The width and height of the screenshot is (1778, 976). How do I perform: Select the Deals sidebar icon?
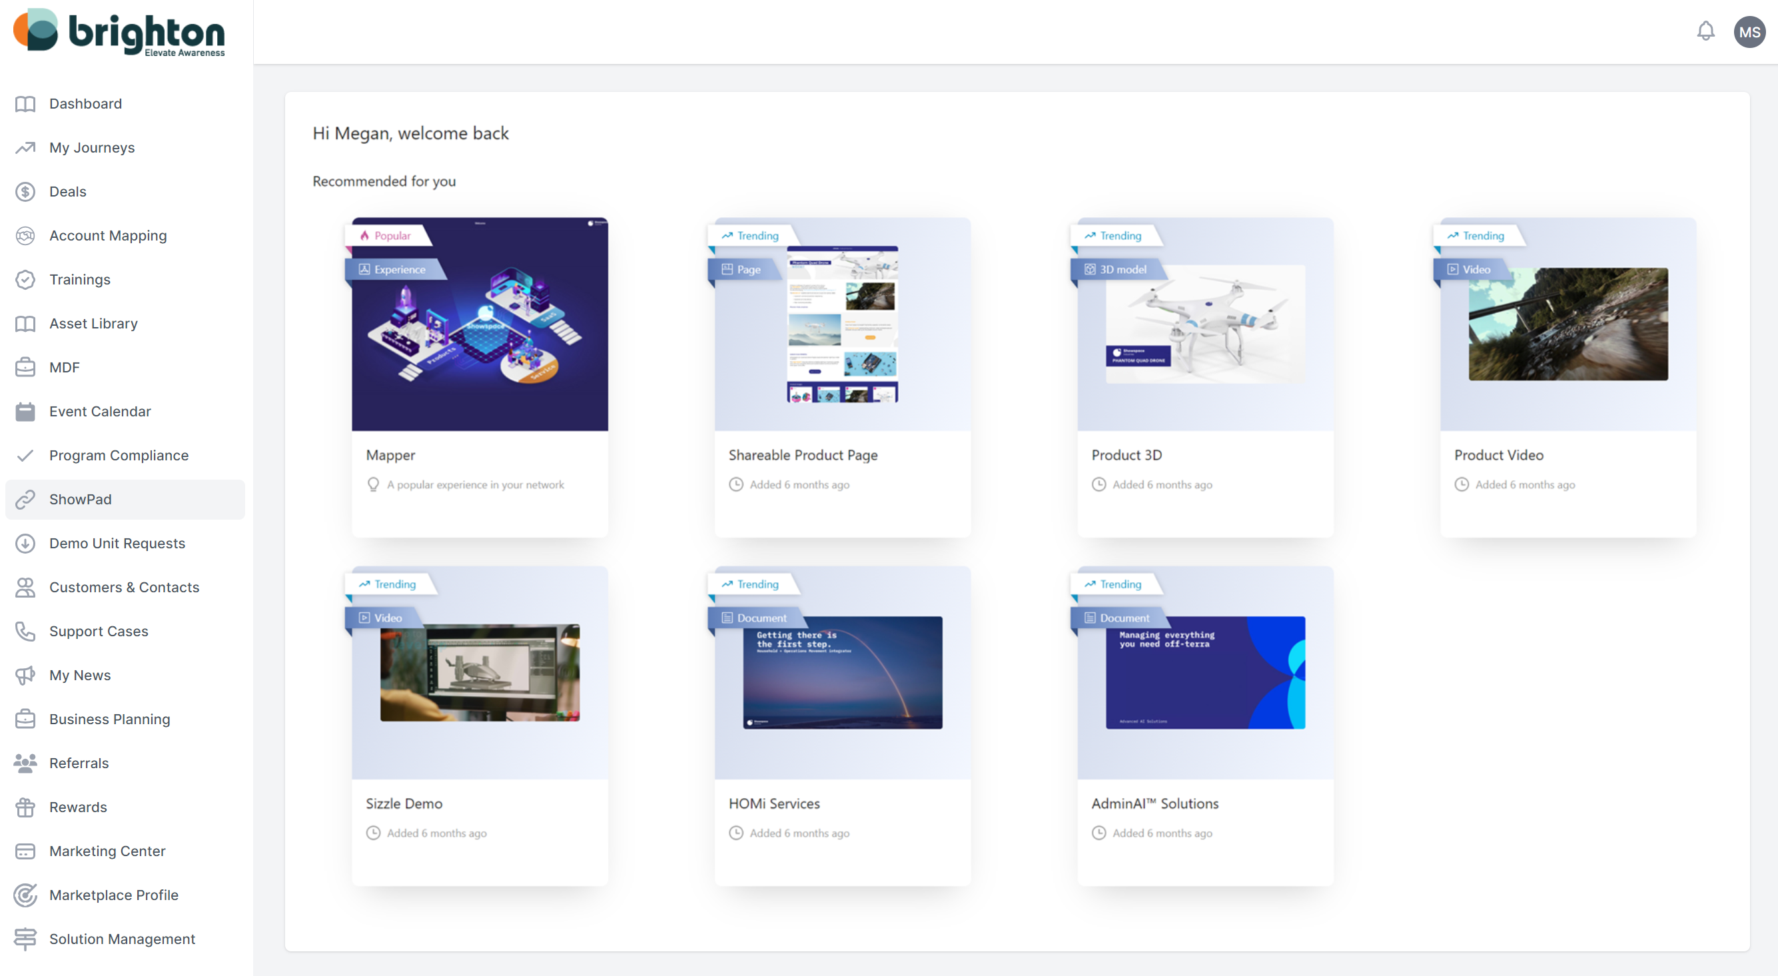pos(25,191)
